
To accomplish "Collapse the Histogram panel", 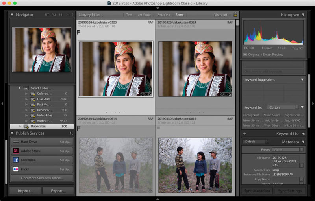I will (x=303, y=15).
